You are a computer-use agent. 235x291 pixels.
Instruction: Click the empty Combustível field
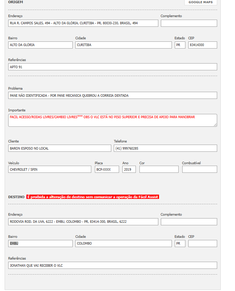click(x=199, y=169)
